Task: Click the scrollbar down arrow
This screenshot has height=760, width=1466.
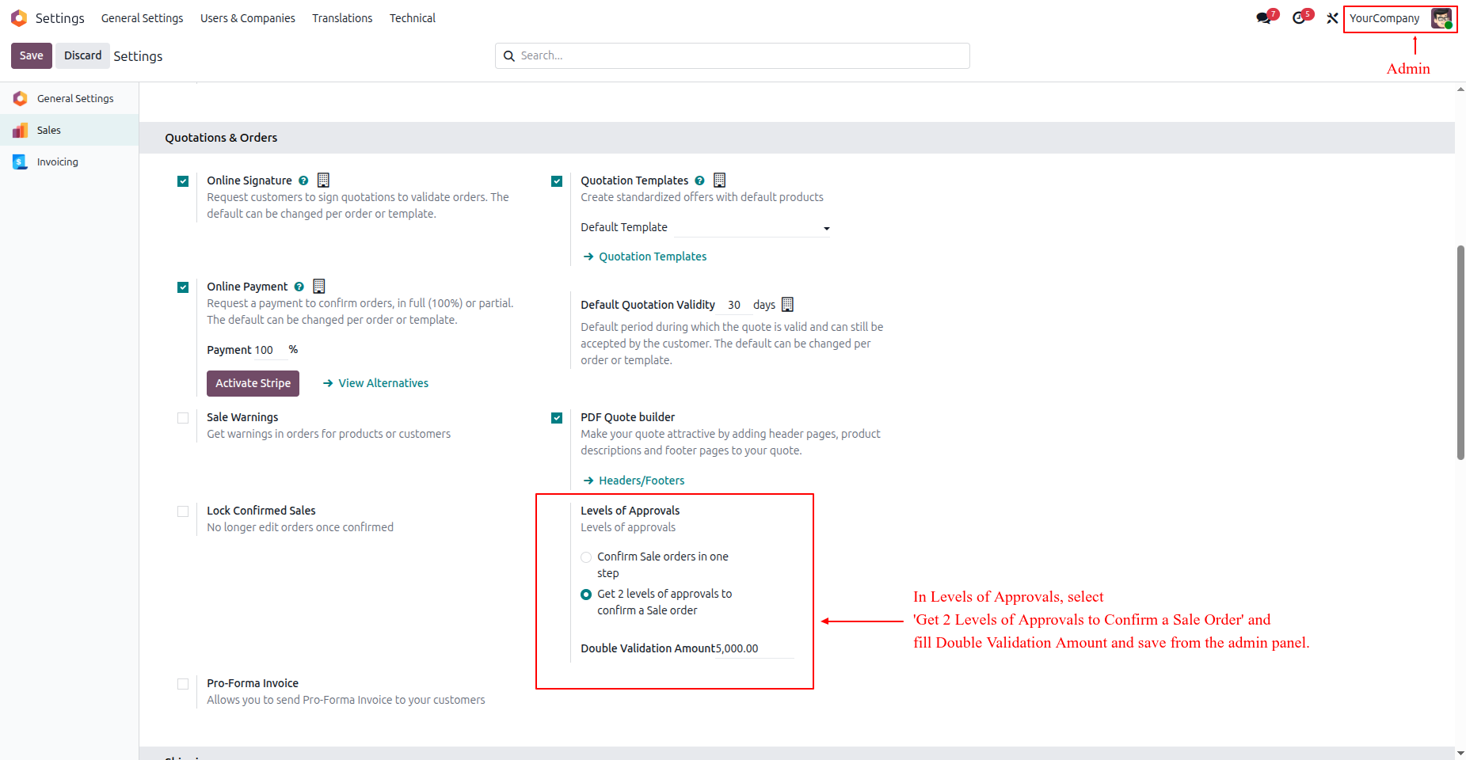Action: (x=1460, y=753)
